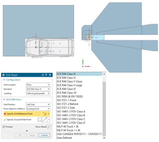The image size is (159, 142).
Task: Select ISO 5721-2 Behind
Action: click(x=79, y=104)
